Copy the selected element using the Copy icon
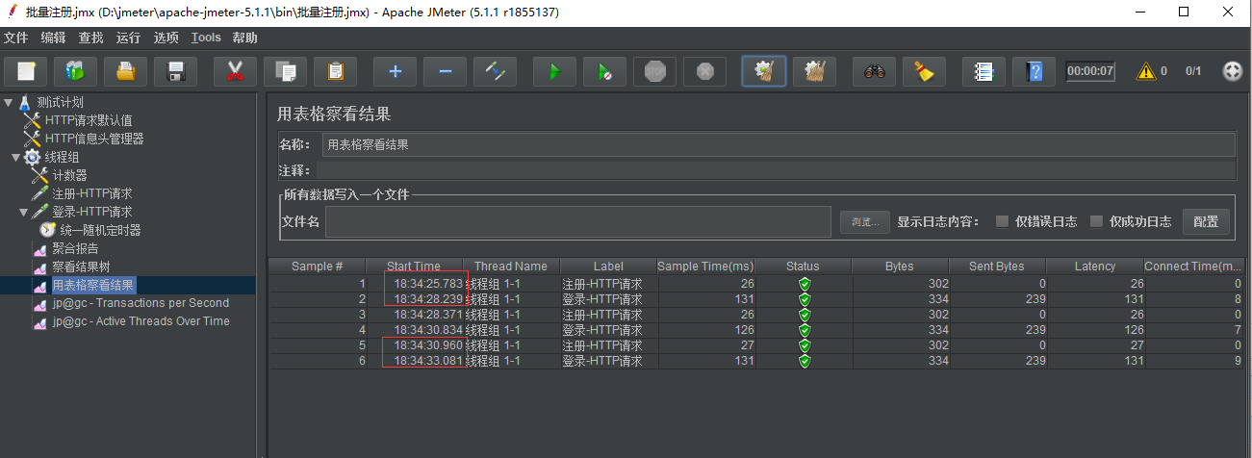Viewport: 1252px width, 458px height. pyautogui.click(x=285, y=71)
